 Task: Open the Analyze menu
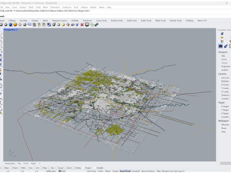point(84,7)
